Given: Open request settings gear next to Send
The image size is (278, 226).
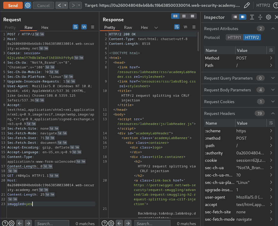Looking at the screenshot, I should click(28, 6).
